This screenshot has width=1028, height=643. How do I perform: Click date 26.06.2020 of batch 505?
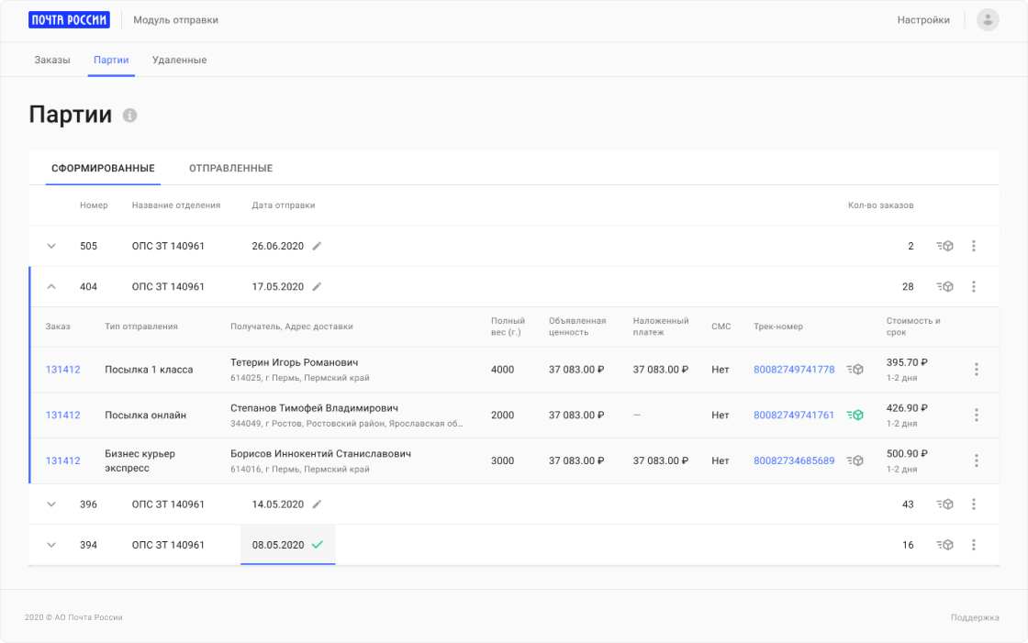click(x=278, y=246)
